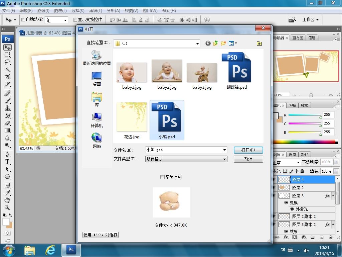Collapse 图层 3 effects list
Image resolution: width=342 pixels, height=257 pixels.
tap(333, 195)
